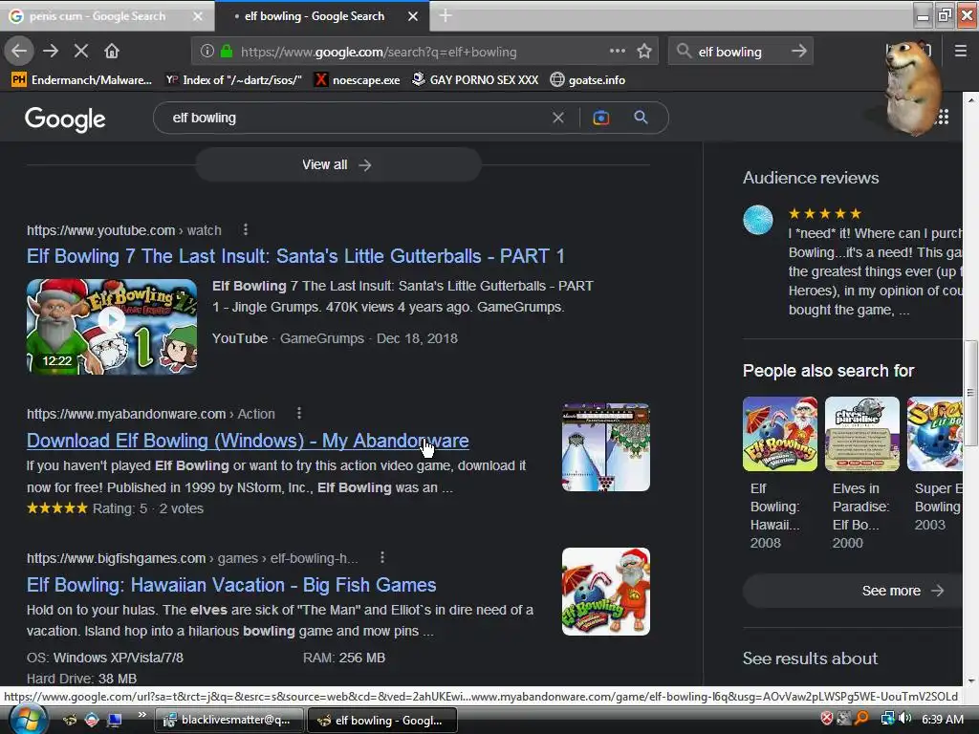Open the Endermanch/Malware bookmark
The image size is (979, 734).
[x=82, y=80]
